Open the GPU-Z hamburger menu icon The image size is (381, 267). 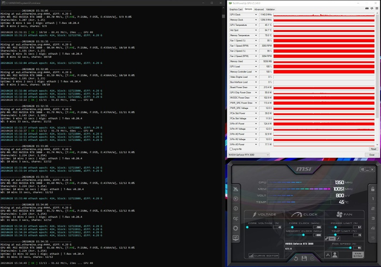point(377,9)
